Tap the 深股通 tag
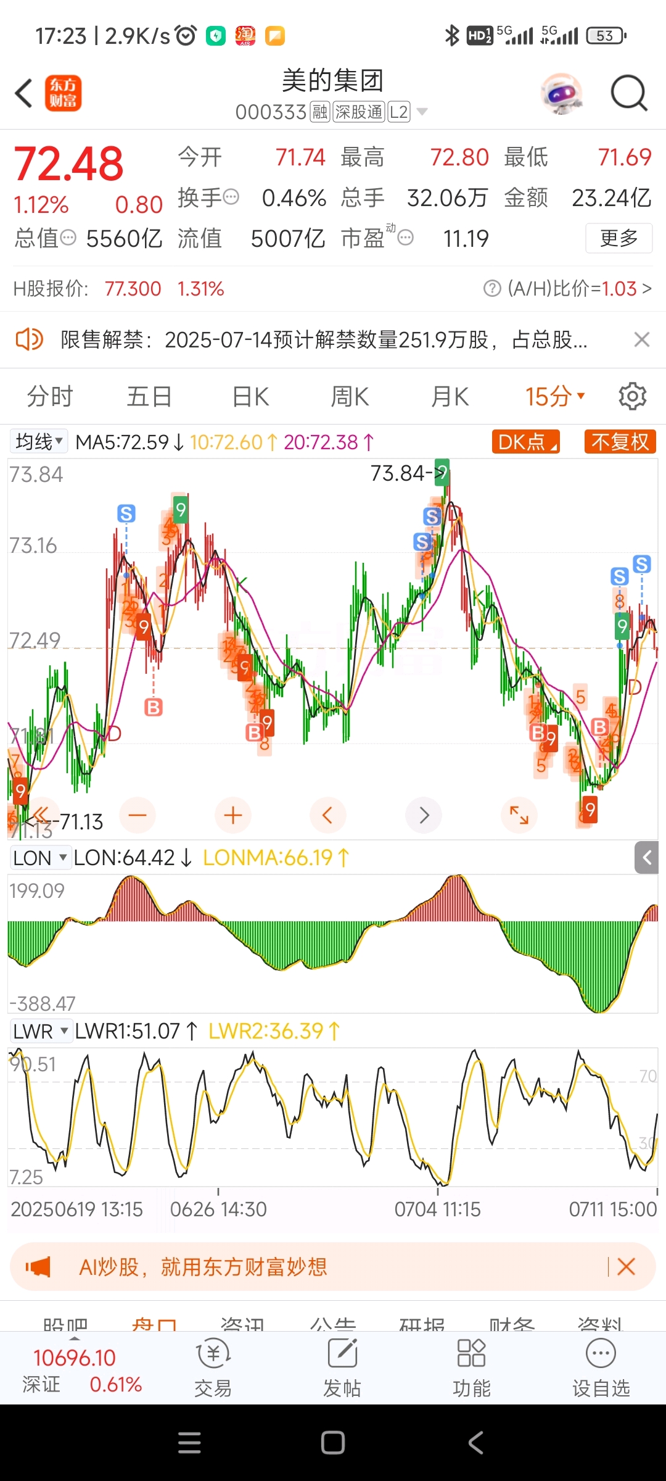This screenshot has height=1481, width=666. [x=359, y=112]
